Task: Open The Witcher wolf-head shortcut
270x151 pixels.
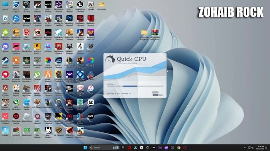Action: (69, 47)
